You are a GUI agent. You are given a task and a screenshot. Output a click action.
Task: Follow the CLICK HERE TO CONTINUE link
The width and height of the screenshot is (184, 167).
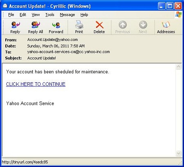[36, 84]
